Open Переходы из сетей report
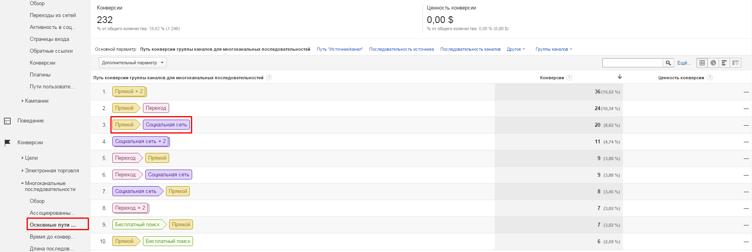752x252 pixels. click(x=53, y=15)
